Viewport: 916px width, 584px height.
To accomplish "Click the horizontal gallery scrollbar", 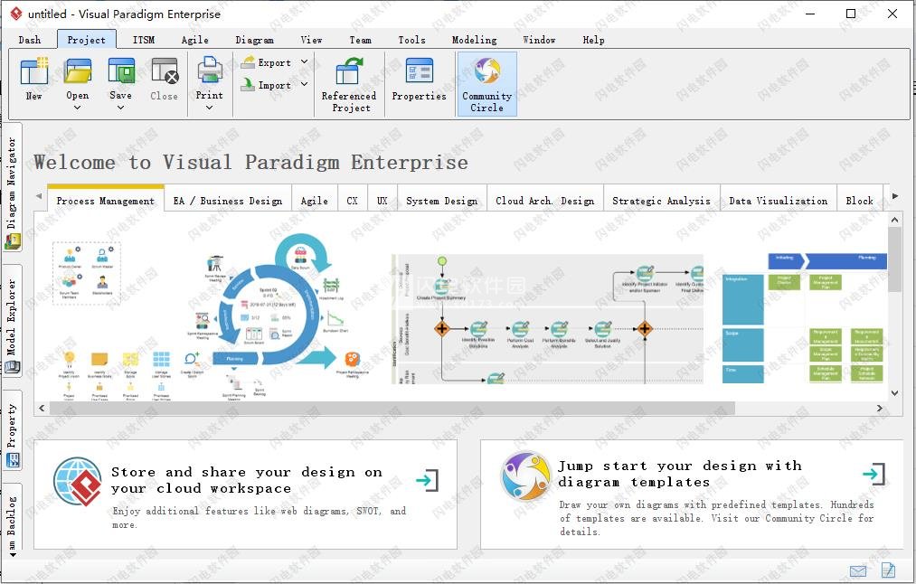I will [x=392, y=409].
